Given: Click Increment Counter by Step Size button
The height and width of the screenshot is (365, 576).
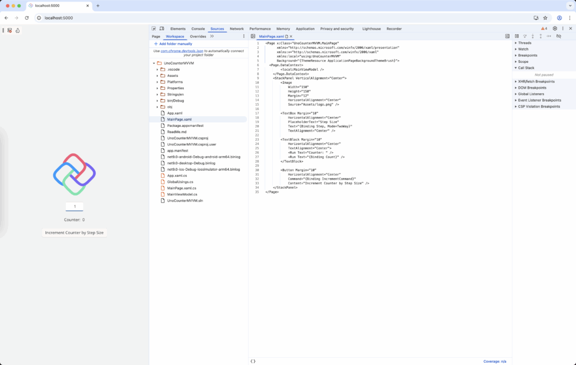Looking at the screenshot, I should pos(74,232).
